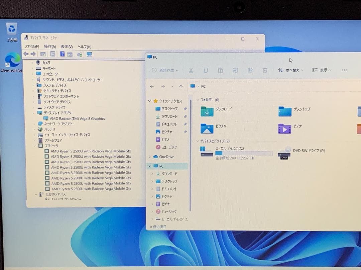The width and height of the screenshot is (361, 270).
Task: Click the ローカル ディスク (C:) storage usage bar
Action: pos(244,153)
